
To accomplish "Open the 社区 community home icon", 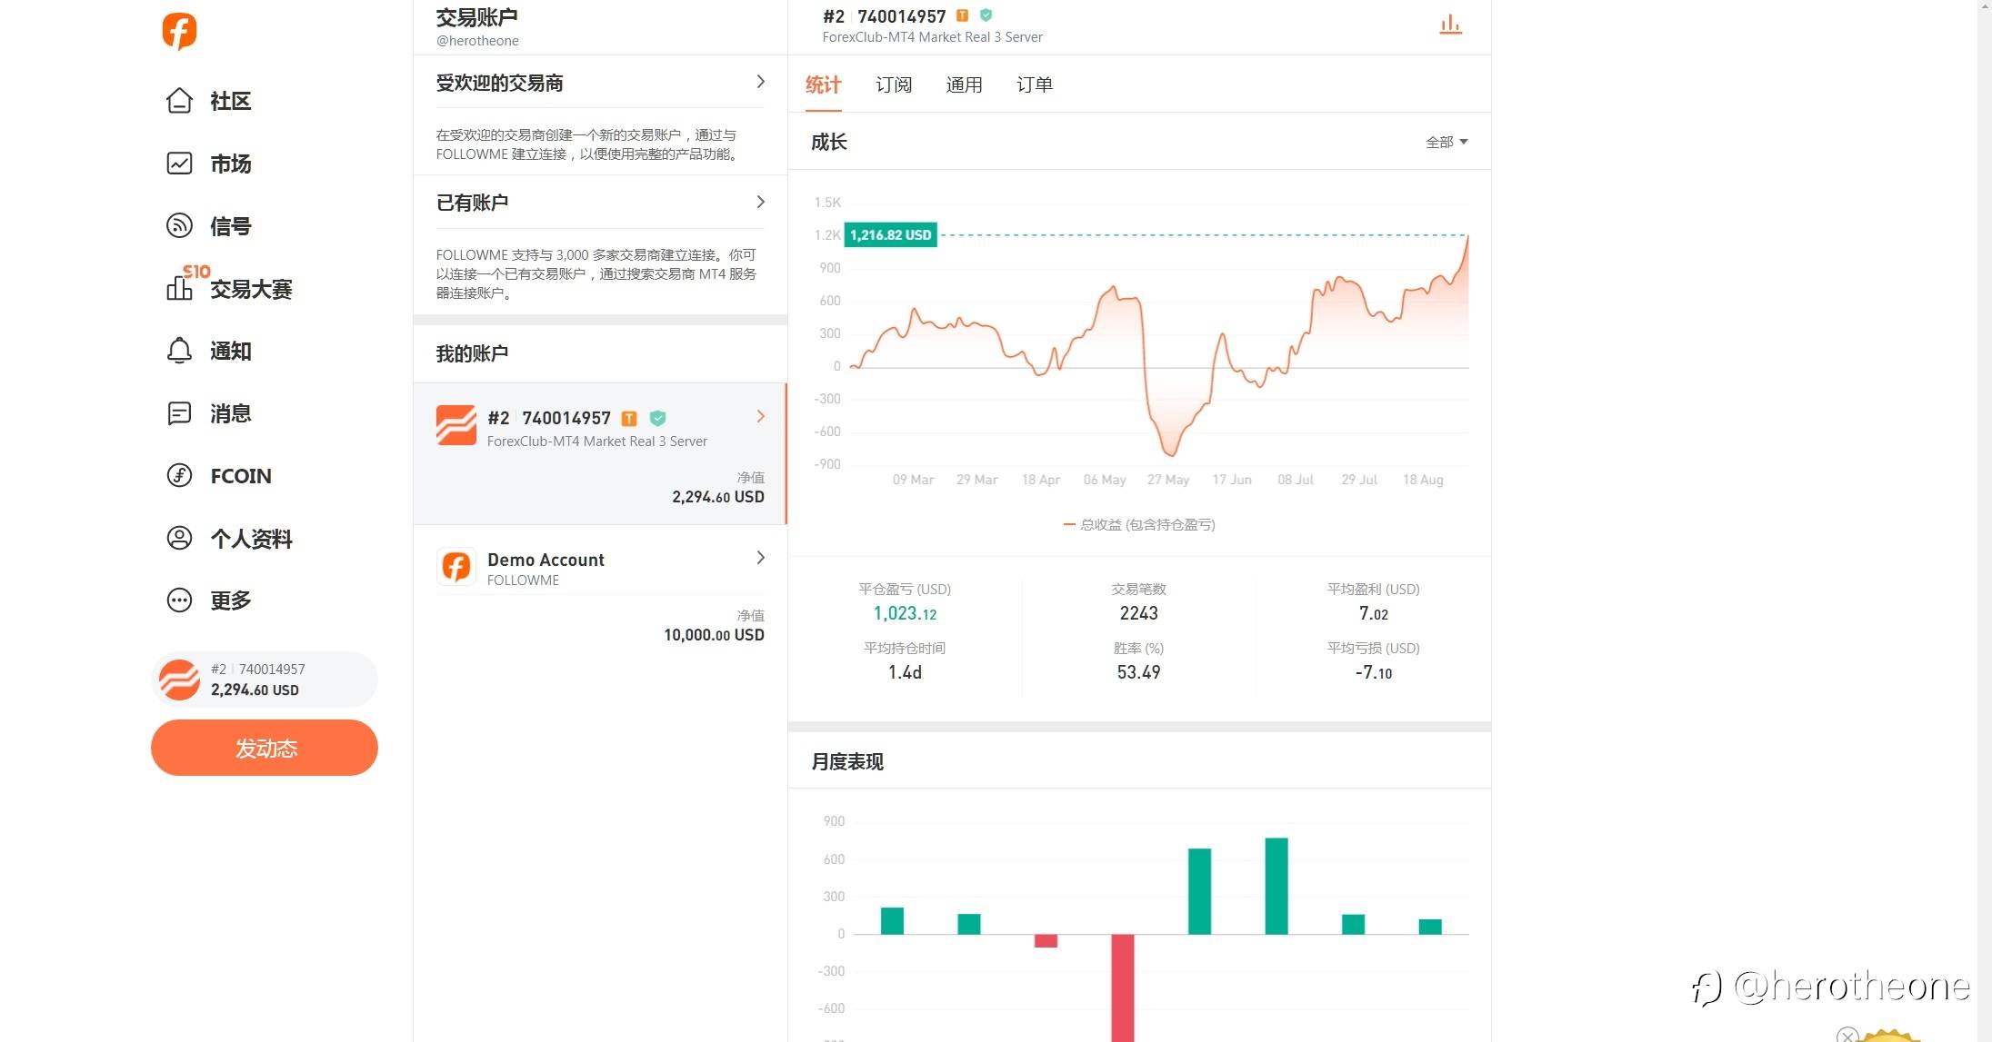I will click(179, 101).
